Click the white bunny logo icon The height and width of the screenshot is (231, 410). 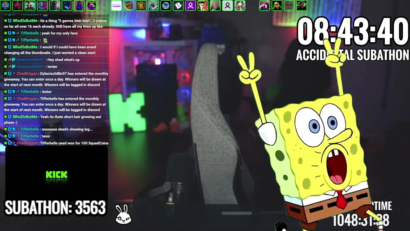click(123, 214)
